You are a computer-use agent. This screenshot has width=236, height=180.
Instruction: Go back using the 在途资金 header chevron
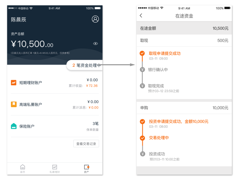(x=141, y=16)
